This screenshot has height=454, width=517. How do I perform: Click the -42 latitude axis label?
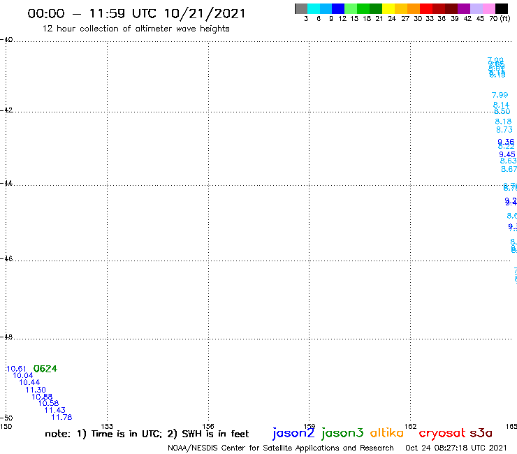(x=6, y=110)
